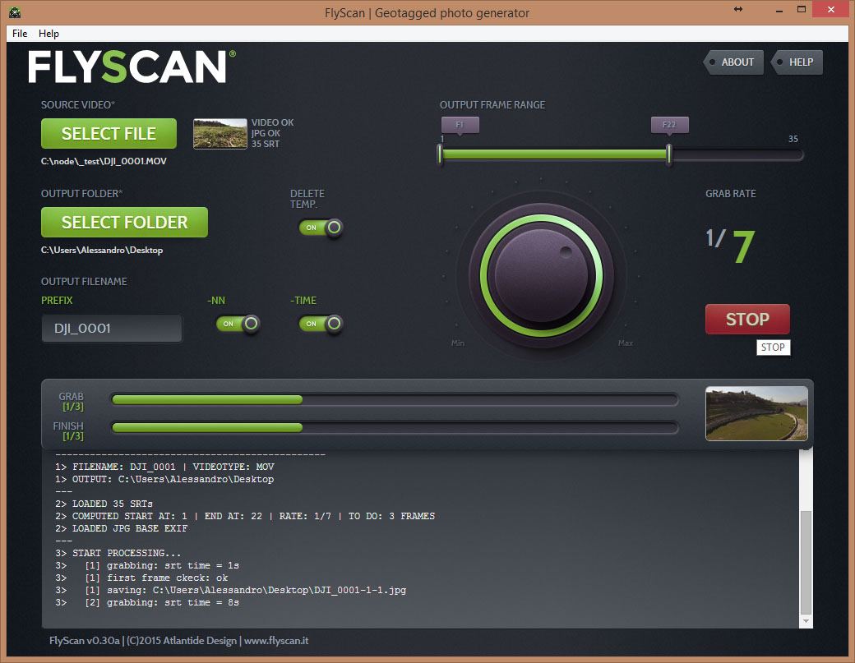The width and height of the screenshot is (855, 663).
Task: Click the 'Min' label by the knob
Action: point(457,343)
